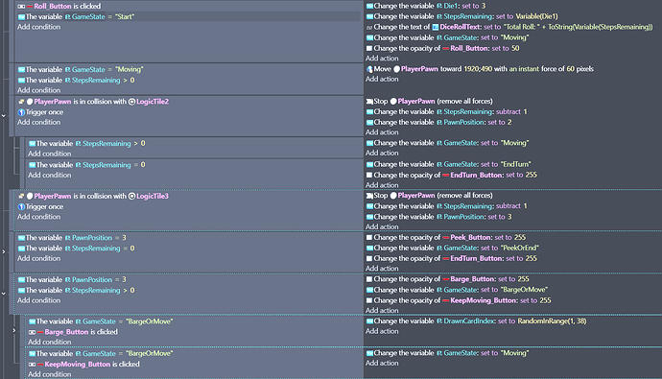The height and width of the screenshot is (379, 662).
Task: Add action below Roll_Button opacity set to 50
Action: (382, 59)
